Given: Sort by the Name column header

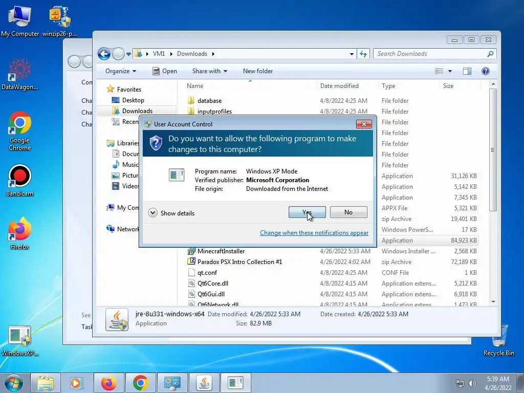Looking at the screenshot, I should pyautogui.click(x=250, y=86).
